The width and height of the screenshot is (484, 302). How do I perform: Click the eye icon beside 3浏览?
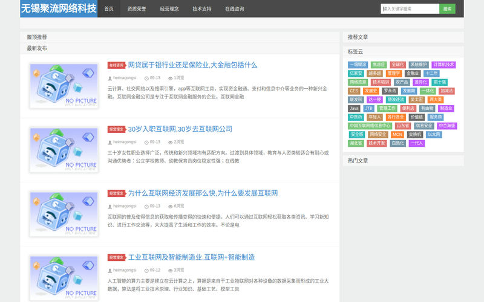pyautogui.click(x=170, y=271)
